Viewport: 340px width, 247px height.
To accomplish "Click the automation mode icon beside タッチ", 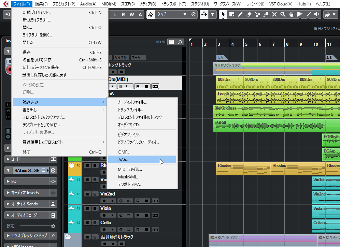I will (x=151, y=15).
